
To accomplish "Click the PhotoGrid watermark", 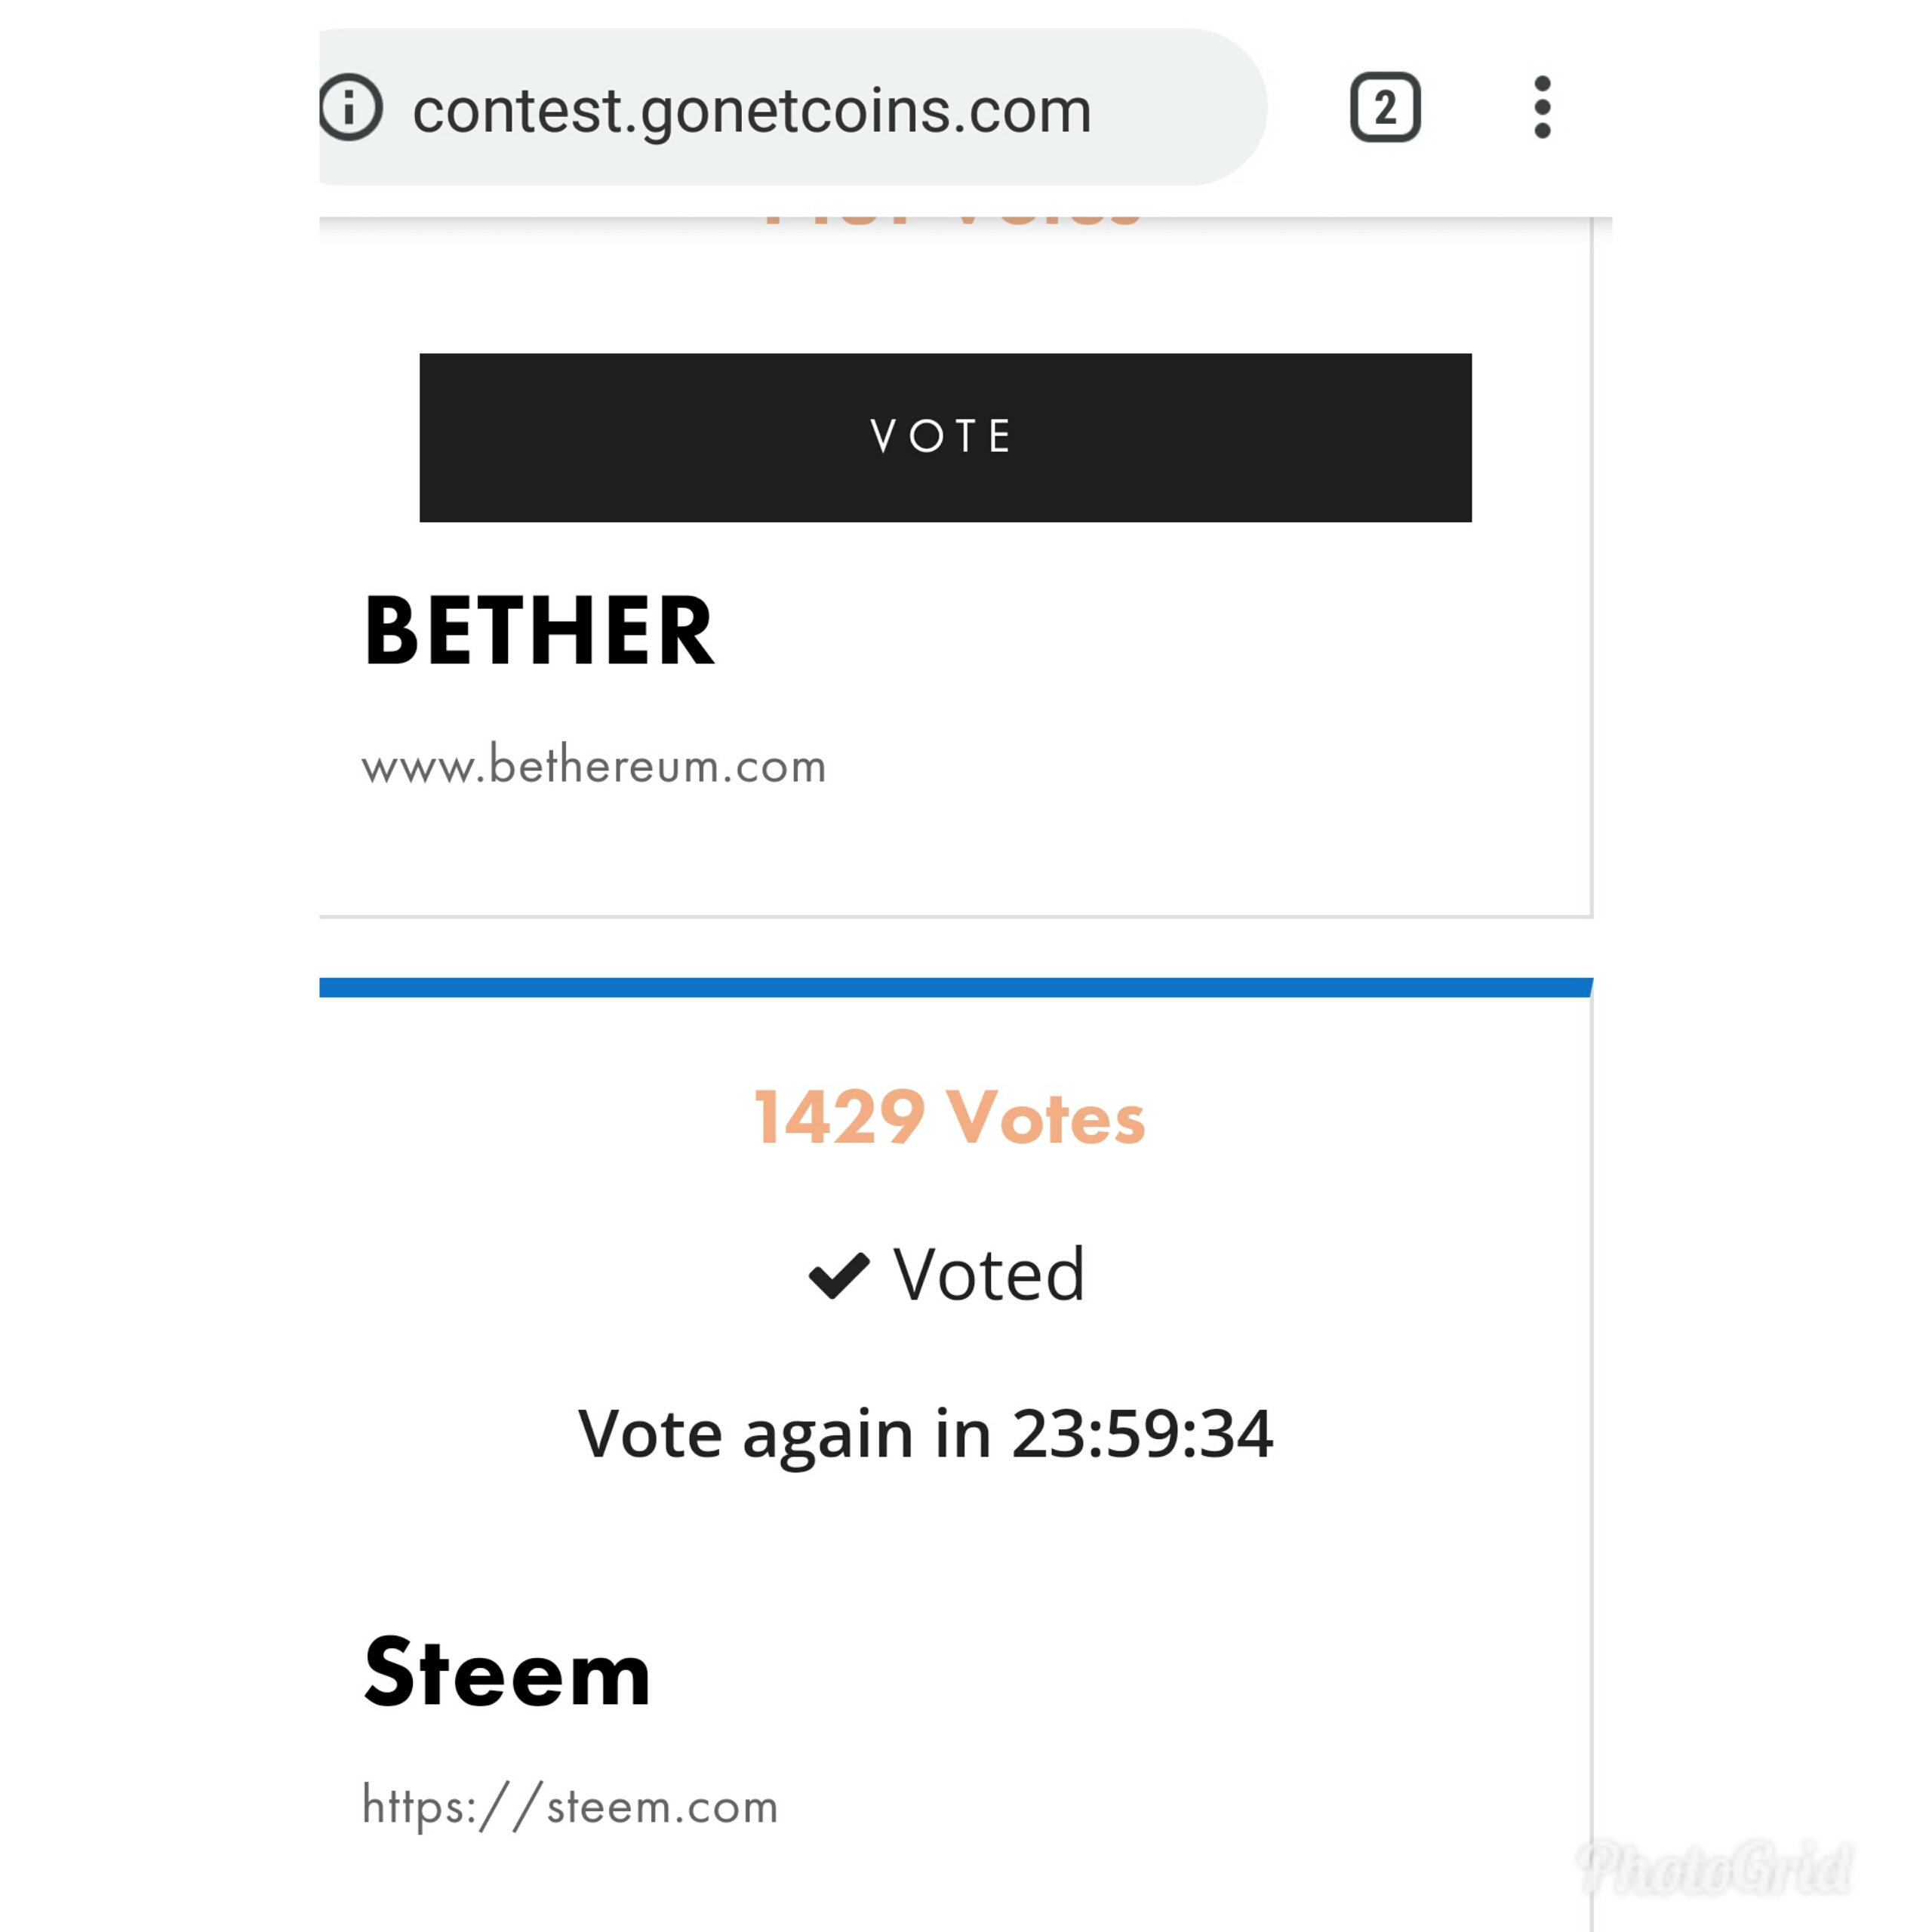I will (1714, 1866).
